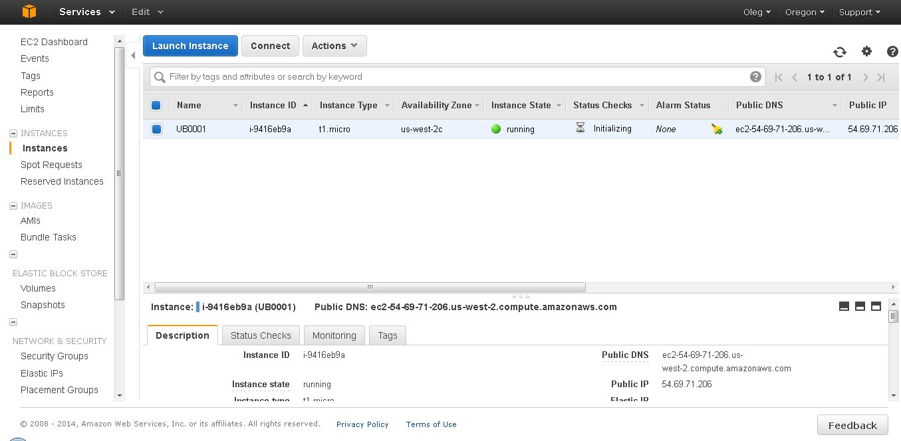Open the Services dropdown menu

pyautogui.click(x=86, y=12)
